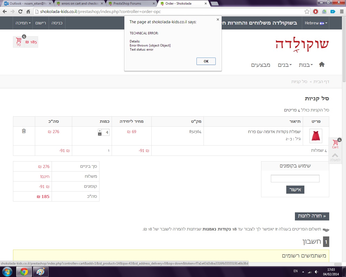Open the בנים boys menu
The height and width of the screenshot is (277, 346).
[285, 65]
